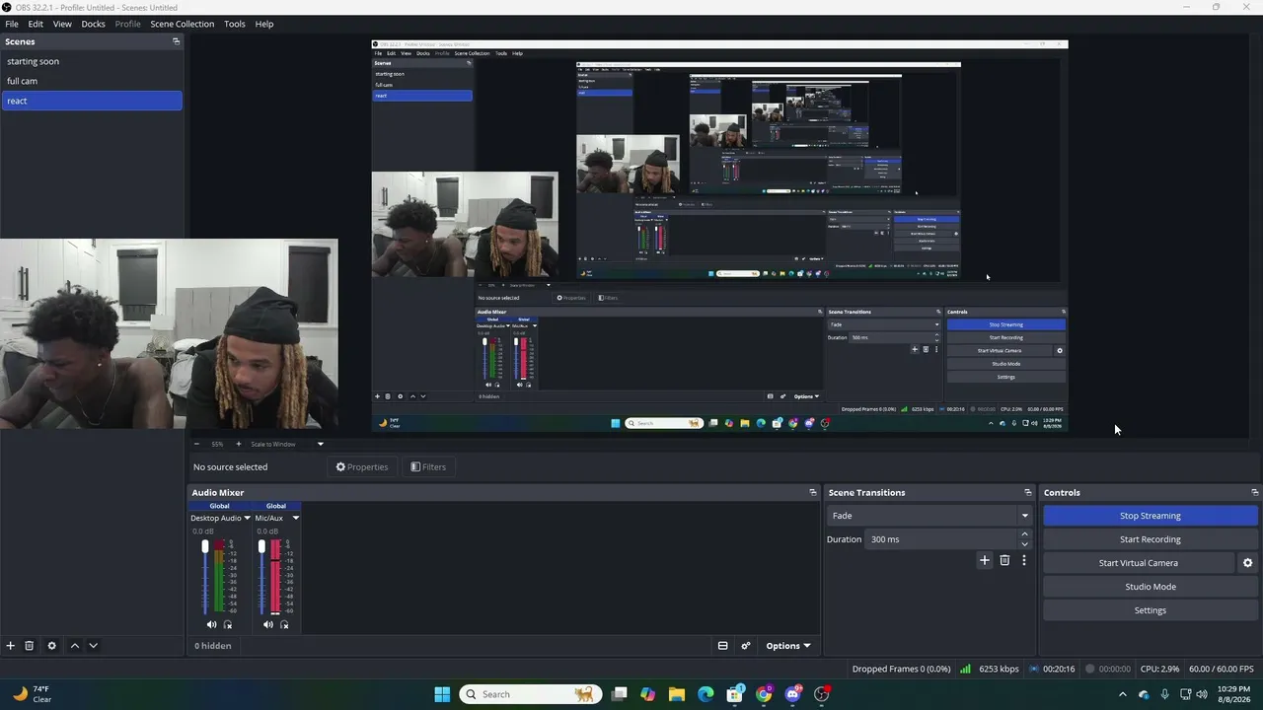Viewport: 1263px width, 710px height.
Task: Open Microsoft Edge from the taskbar
Action: [706, 694]
